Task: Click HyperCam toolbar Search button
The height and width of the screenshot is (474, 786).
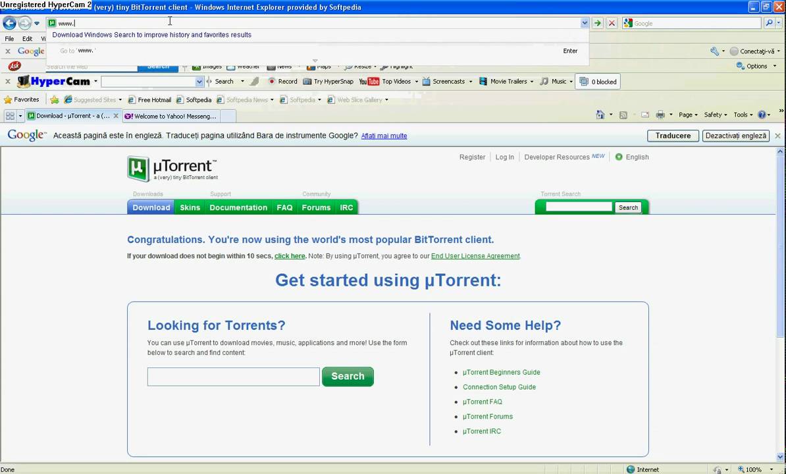Action: pos(224,81)
